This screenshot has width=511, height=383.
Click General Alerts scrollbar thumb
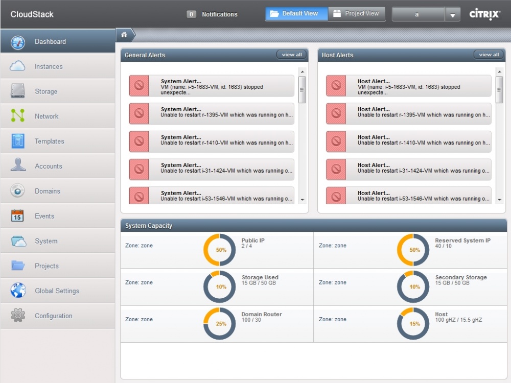pos(302,89)
